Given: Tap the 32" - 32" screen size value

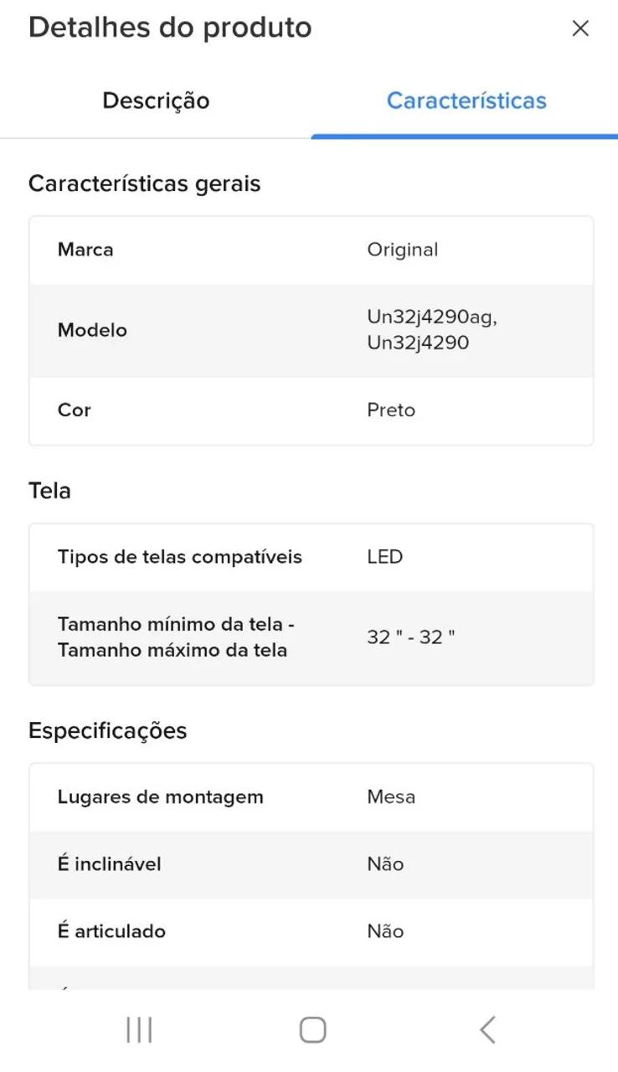Looking at the screenshot, I should tap(410, 637).
